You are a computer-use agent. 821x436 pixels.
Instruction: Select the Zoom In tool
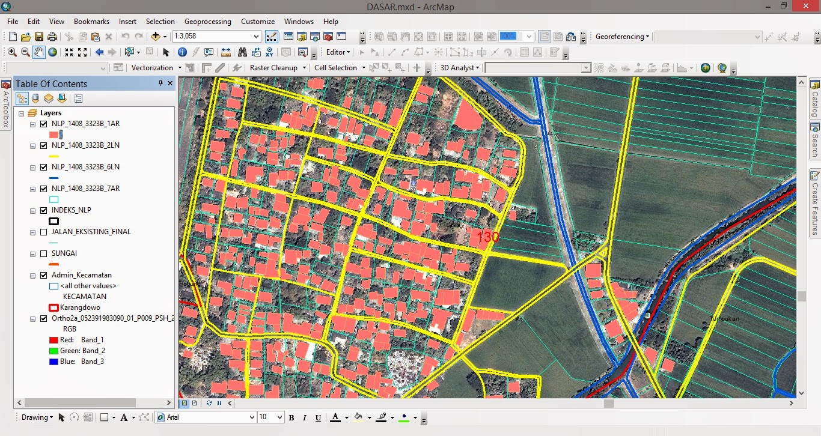pyautogui.click(x=12, y=52)
